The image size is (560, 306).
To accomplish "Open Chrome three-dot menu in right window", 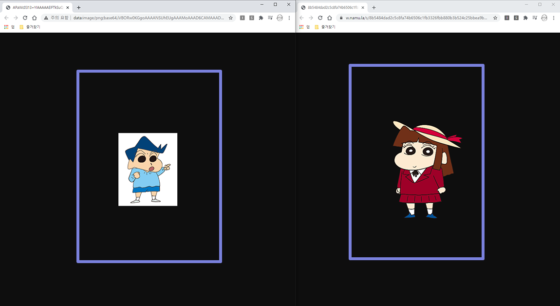I will 553,18.
